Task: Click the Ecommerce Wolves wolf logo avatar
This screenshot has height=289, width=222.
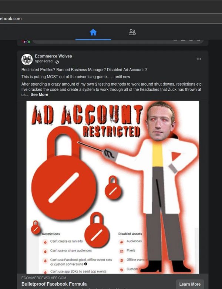Action: click(x=27, y=59)
